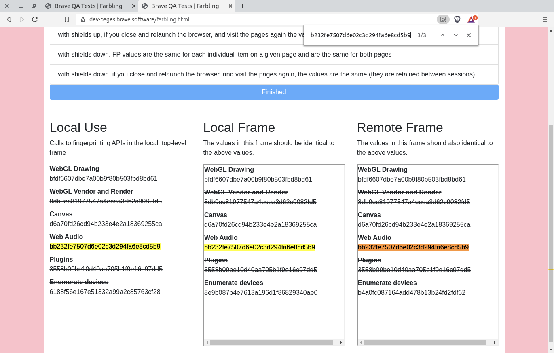
Task: Close the find bar
Action: point(469,35)
